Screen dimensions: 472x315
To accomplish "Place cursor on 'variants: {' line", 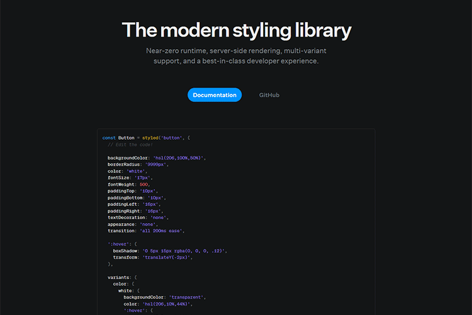I will coord(122,277).
